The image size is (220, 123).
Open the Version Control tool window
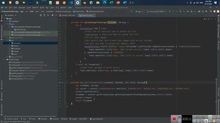click(x=11, y=119)
